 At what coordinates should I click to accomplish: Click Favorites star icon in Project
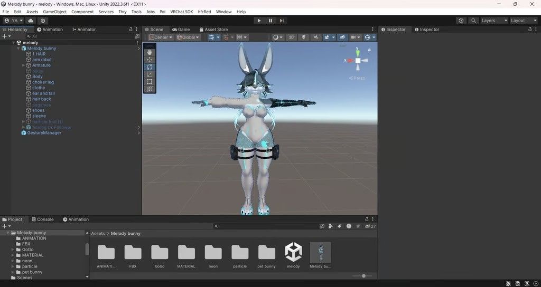point(358,226)
